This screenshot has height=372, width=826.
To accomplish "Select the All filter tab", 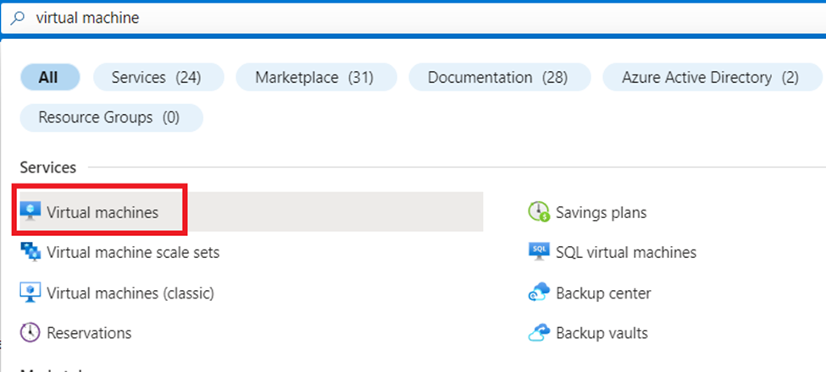I will [x=48, y=78].
